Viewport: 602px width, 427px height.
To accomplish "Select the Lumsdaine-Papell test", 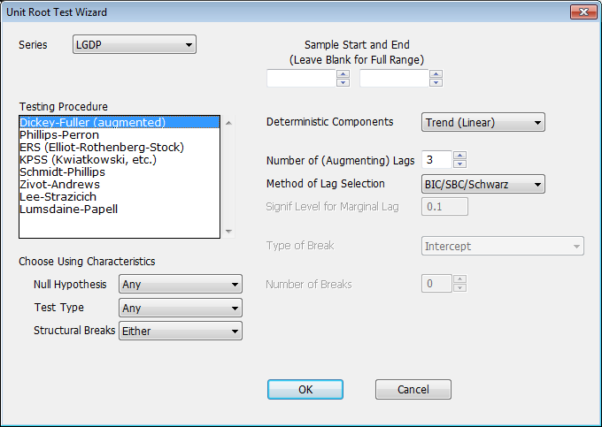I will pyautogui.click(x=68, y=209).
